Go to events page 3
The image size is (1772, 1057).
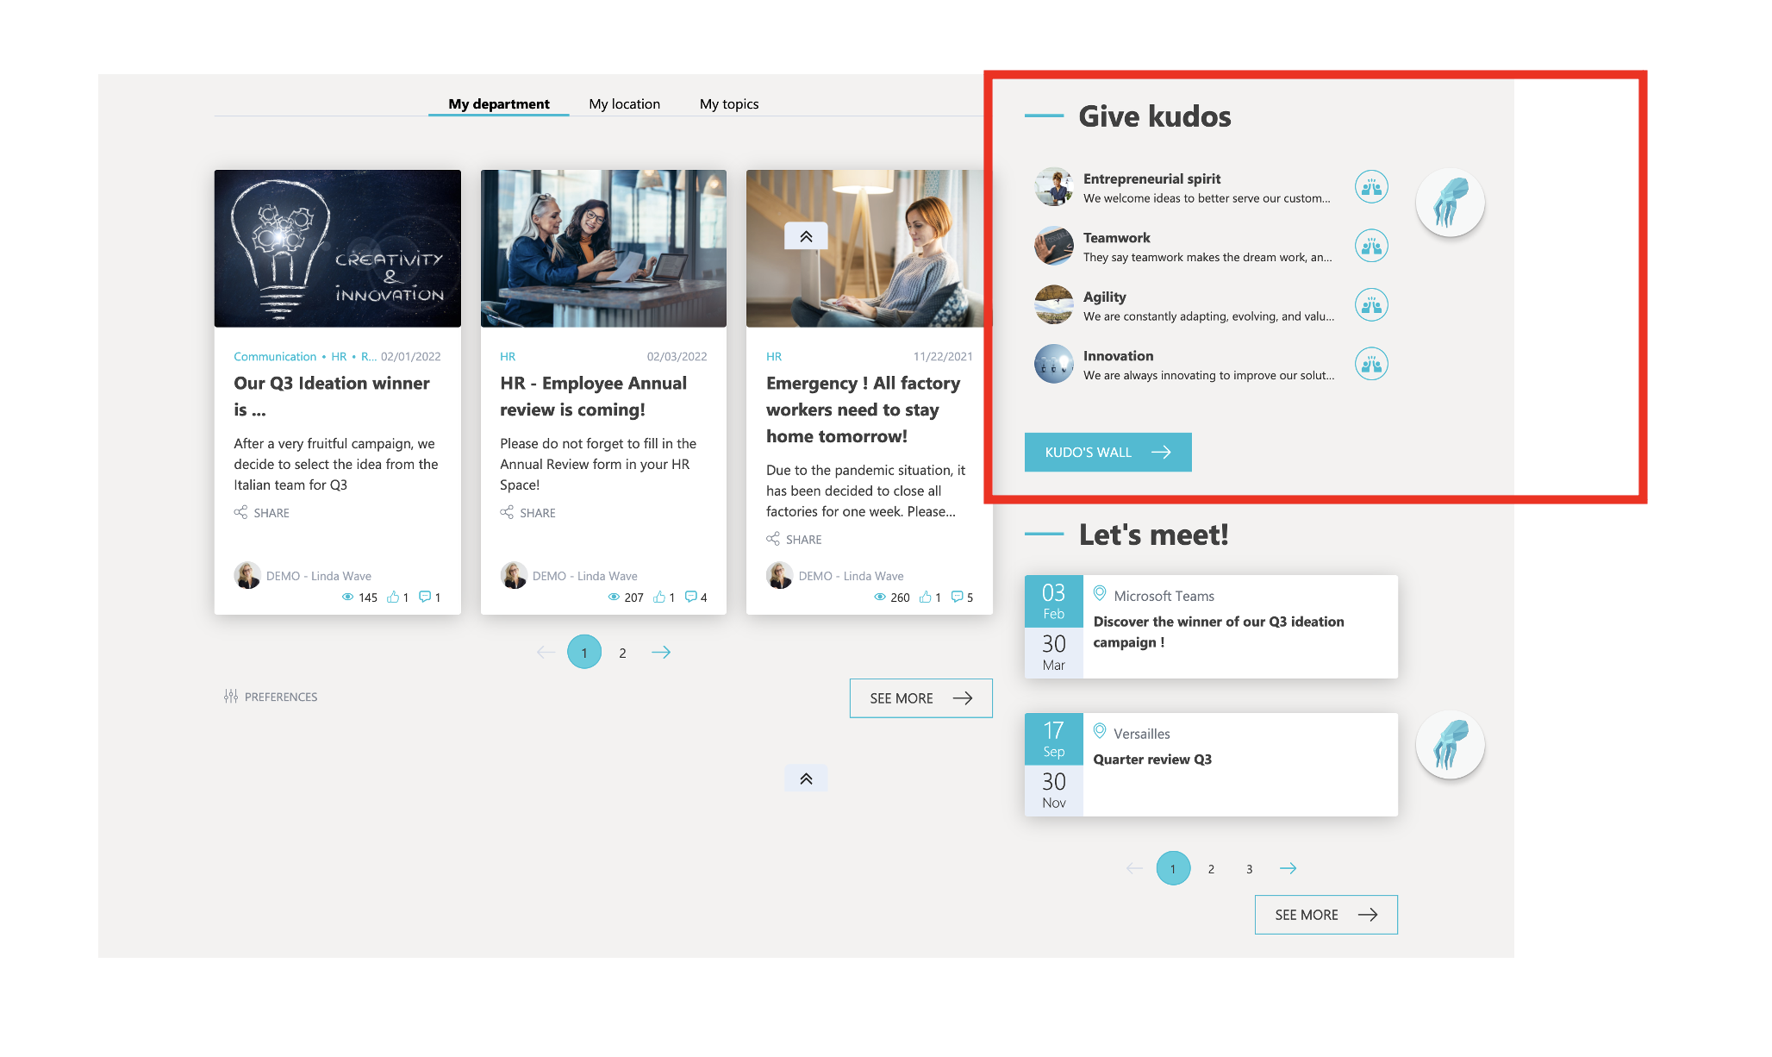pyautogui.click(x=1249, y=869)
